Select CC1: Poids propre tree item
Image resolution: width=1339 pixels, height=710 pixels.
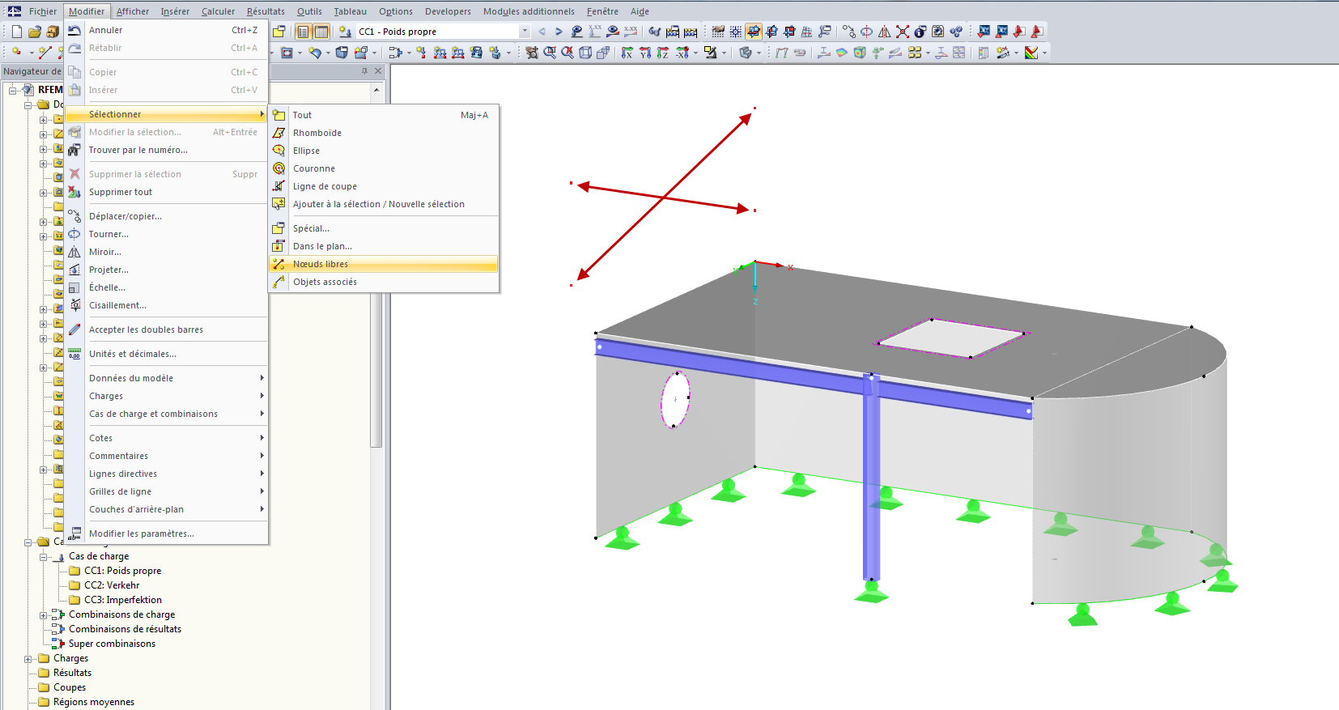(122, 571)
